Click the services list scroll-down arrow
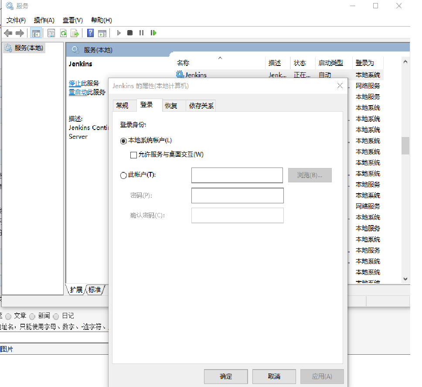 pos(405,279)
